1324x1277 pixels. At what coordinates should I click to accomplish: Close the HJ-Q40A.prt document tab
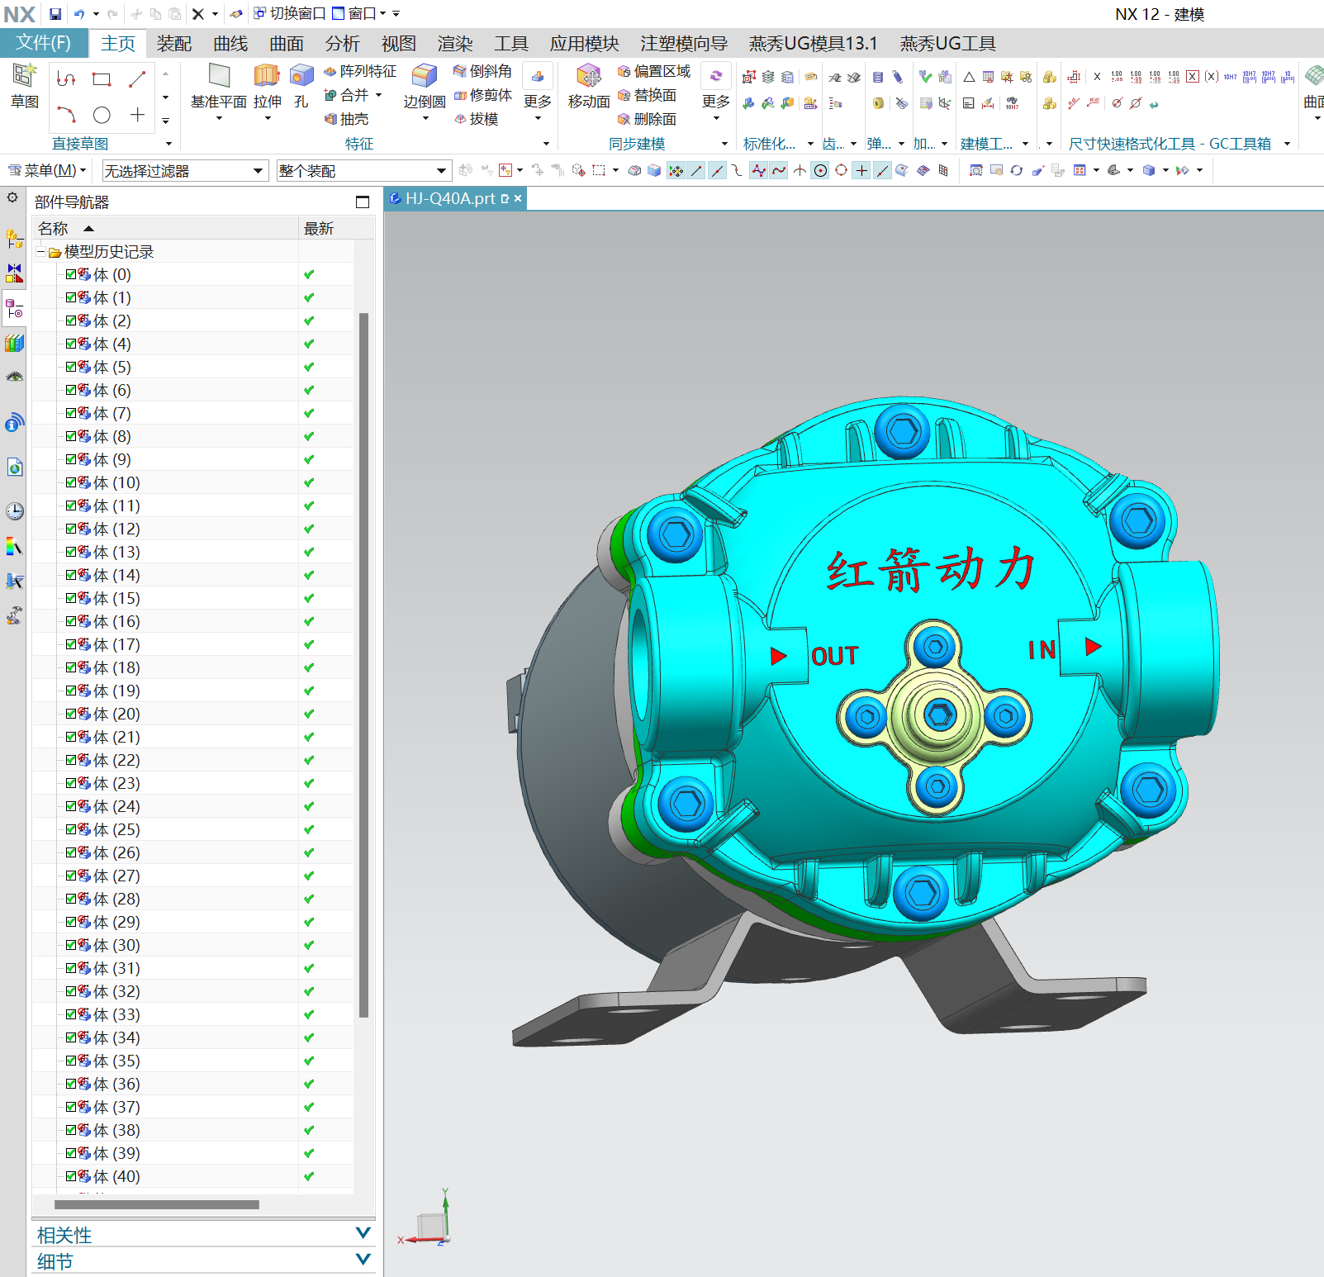coord(518,199)
